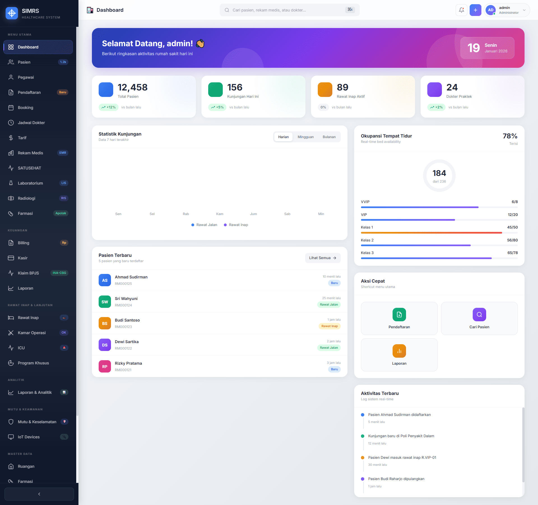Click the Radiologi camera icon in sidebar
538x505 pixels.
pos(11,198)
